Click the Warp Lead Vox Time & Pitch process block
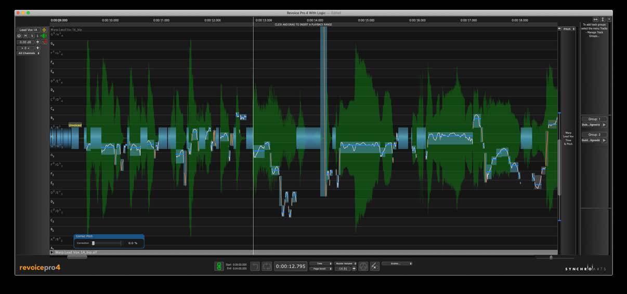Viewport: 627px width, 294px height. tap(568, 138)
